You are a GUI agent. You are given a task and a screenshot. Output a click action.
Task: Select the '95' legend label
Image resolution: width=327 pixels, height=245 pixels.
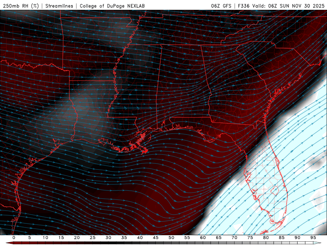[x=313, y=238]
